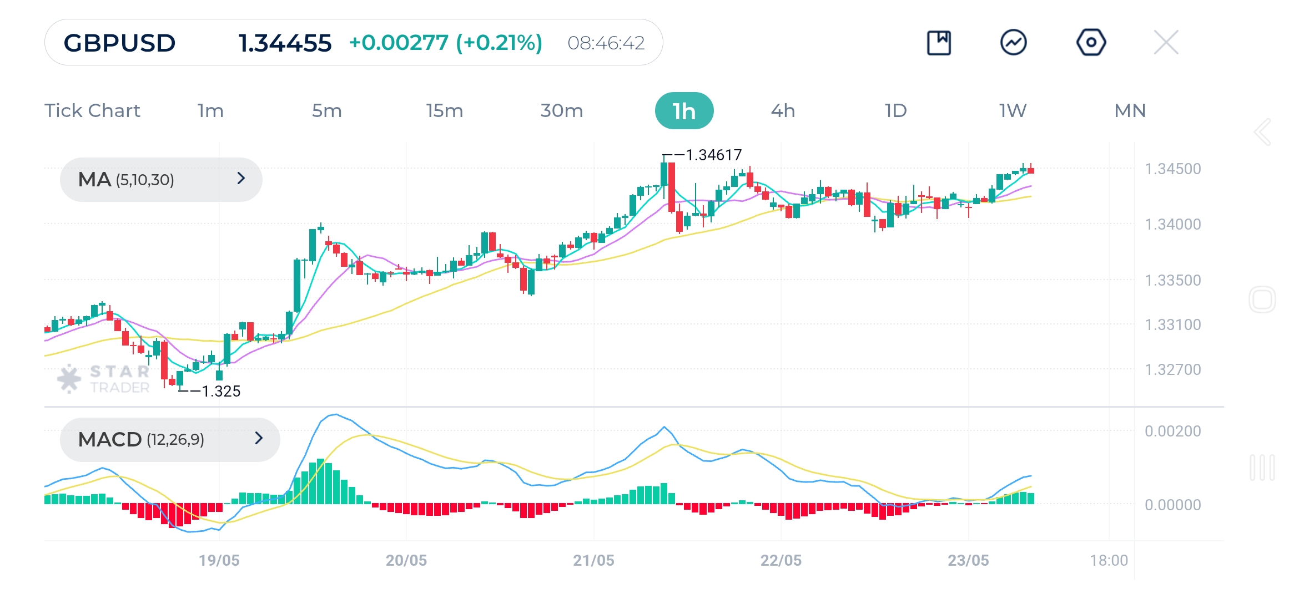Select the 15m timeframe

[x=444, y=111]
